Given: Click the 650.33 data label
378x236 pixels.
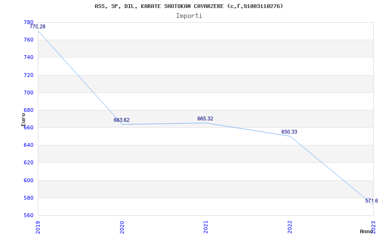Looking at the screenshot, I should 289,132.
